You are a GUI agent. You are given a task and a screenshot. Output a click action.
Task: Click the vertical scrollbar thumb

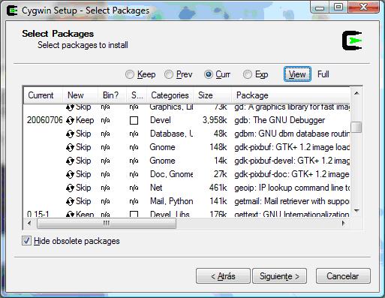356,127
